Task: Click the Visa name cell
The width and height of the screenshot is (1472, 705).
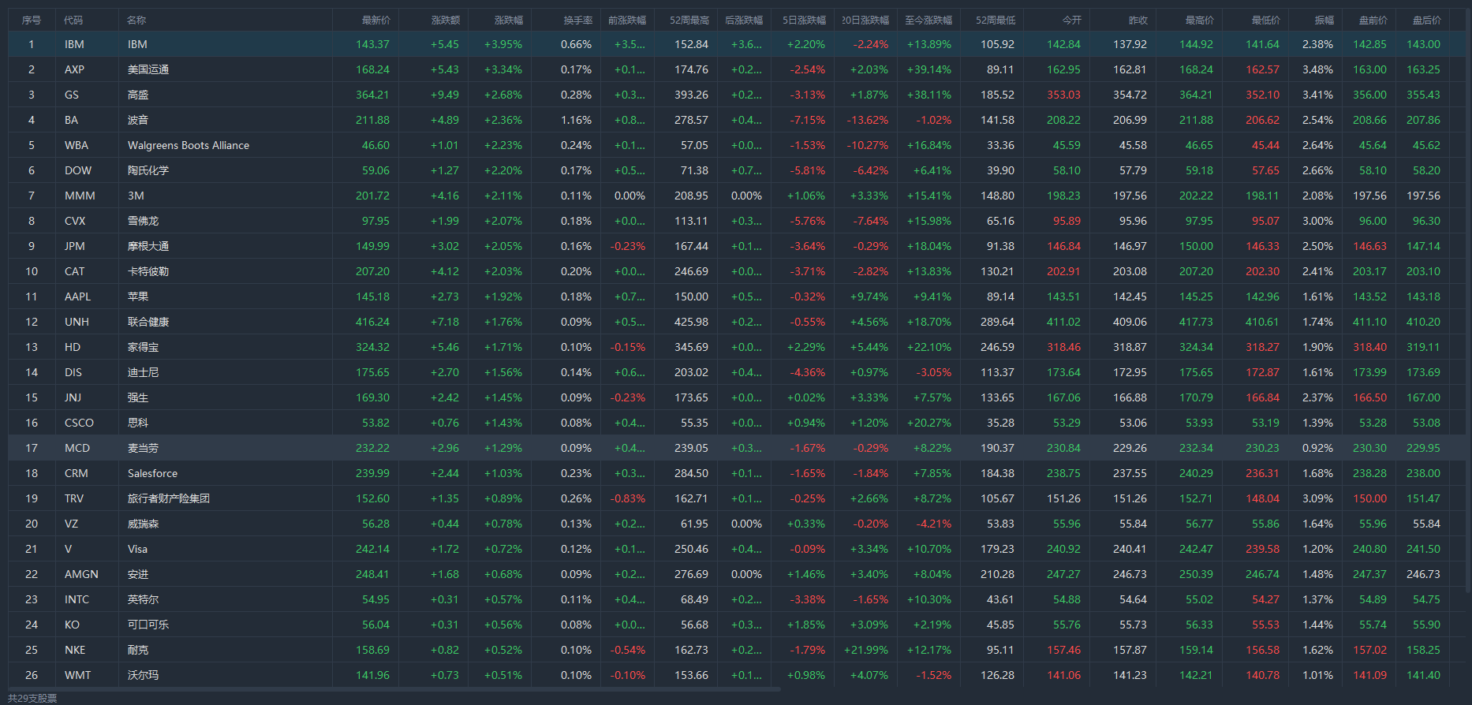Action: 137,549
